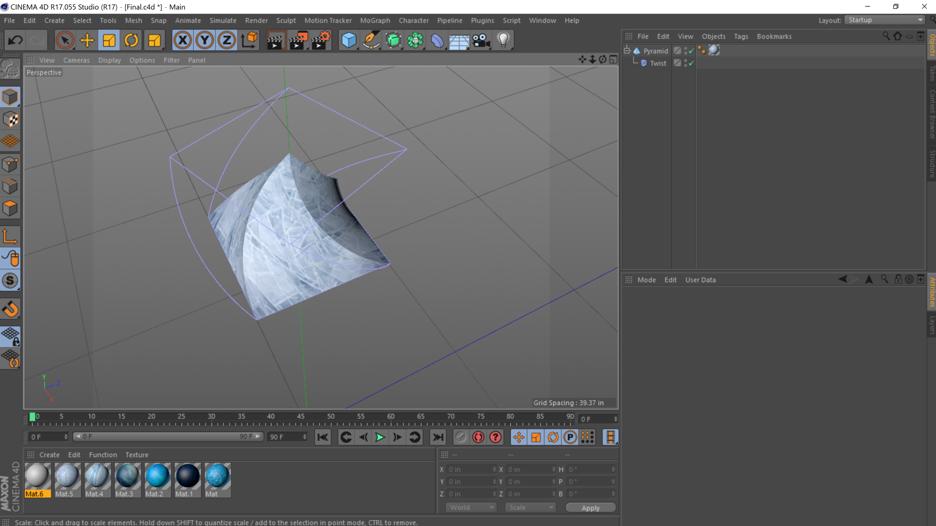Open the MoGraph menu
This screenshot has height=526, width=936.
(375, 20)
